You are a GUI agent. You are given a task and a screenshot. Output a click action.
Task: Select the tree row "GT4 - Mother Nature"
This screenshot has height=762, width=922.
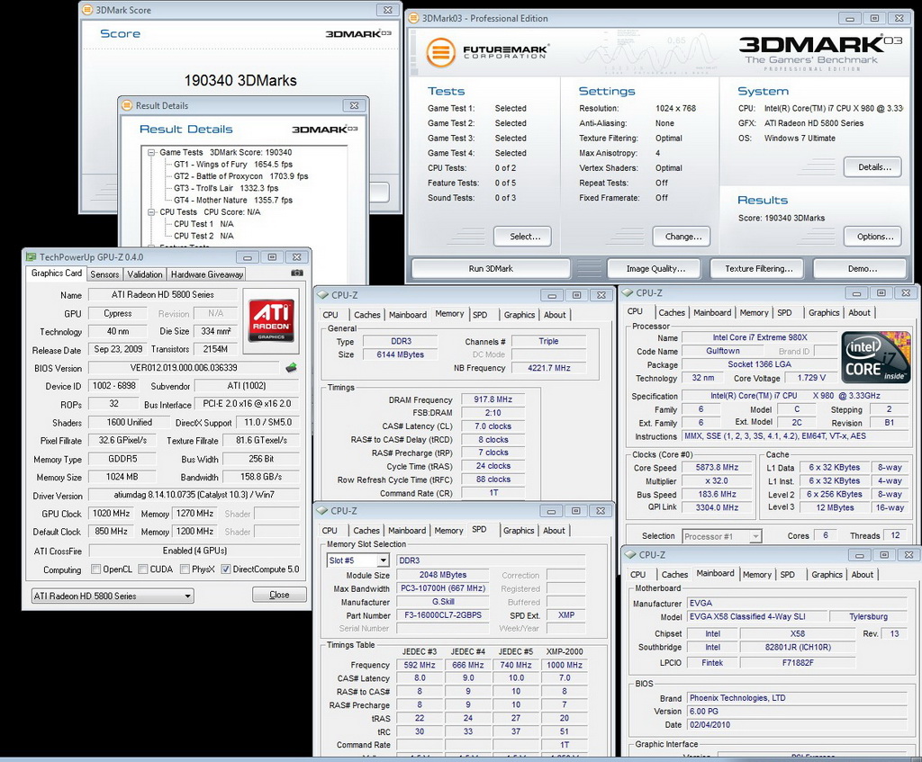pos(233,200)
